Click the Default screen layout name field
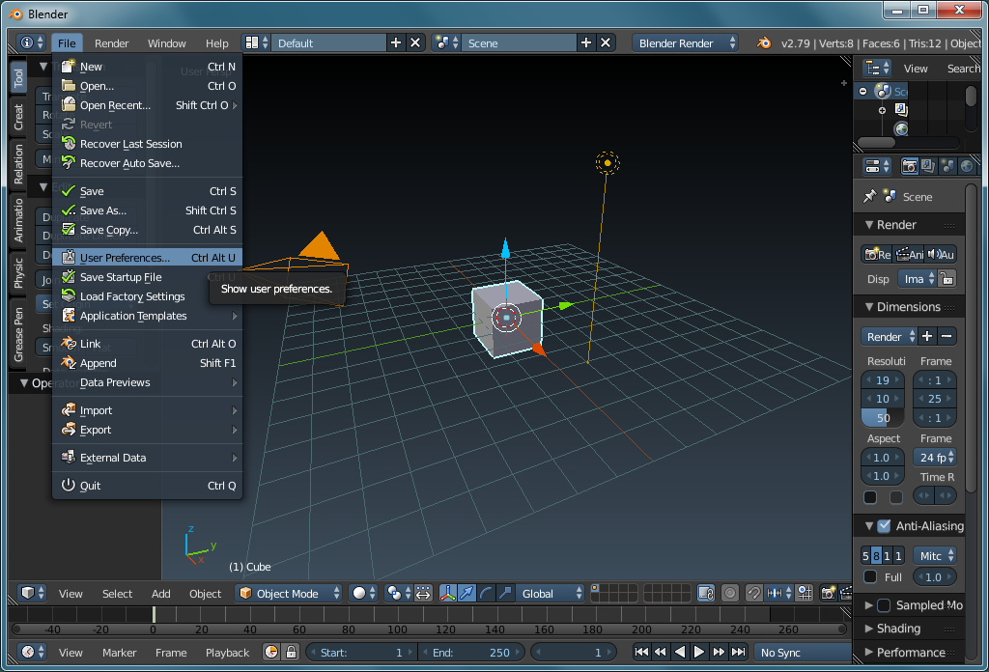 [x=328, y=42]
